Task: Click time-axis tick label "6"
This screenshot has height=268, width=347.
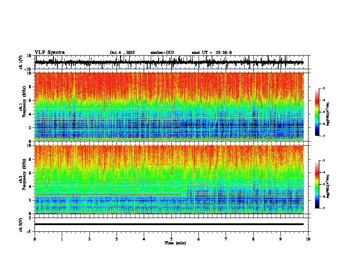Action: coord(199,239)
